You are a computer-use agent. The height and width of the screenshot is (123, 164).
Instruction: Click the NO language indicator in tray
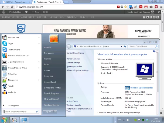[x=119, y=119]
